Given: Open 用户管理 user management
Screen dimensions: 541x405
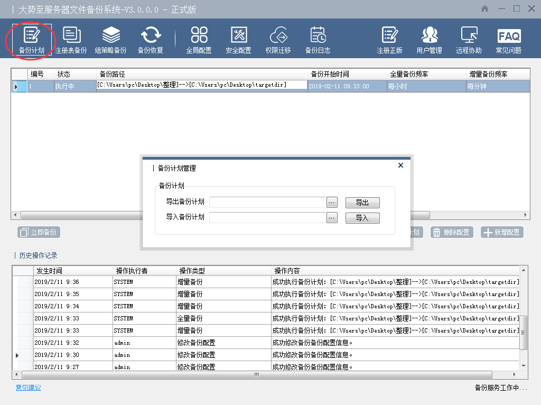Looking at the screenshot, I should pyautogui.click(x=429, y=40).
